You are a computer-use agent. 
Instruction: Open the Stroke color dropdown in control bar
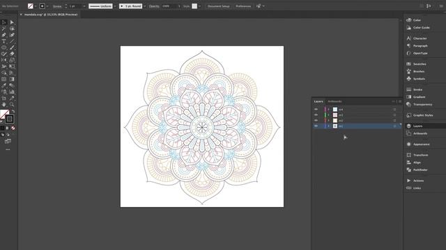pyautogui.click(x=47, y=6)
